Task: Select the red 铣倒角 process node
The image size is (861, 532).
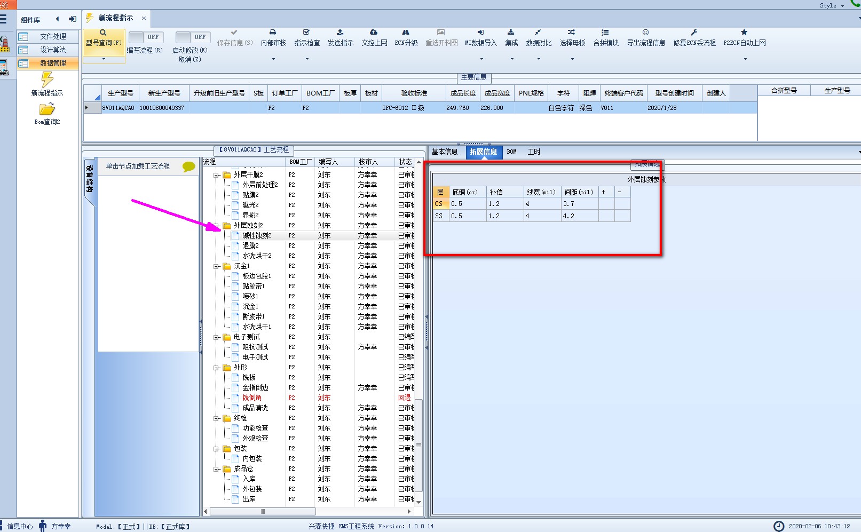Action: tap(252, 398)
